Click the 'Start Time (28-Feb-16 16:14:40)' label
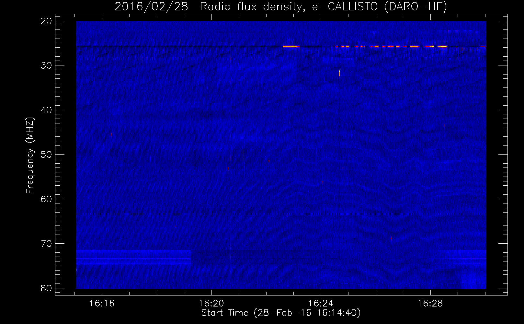 point(281,313)
